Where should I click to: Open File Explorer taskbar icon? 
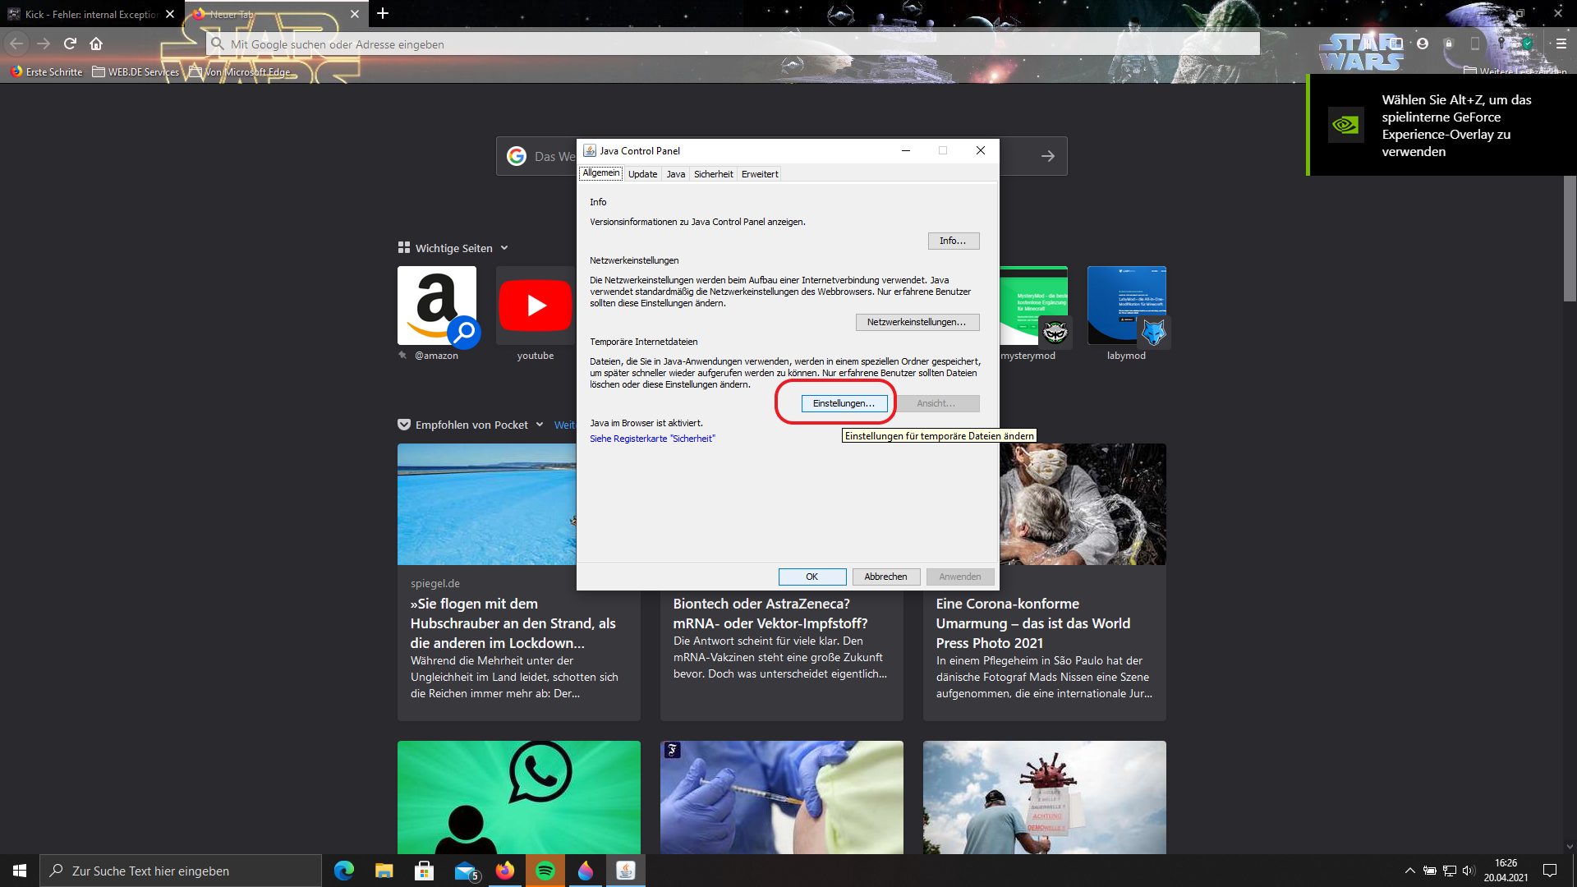point(384,871)
